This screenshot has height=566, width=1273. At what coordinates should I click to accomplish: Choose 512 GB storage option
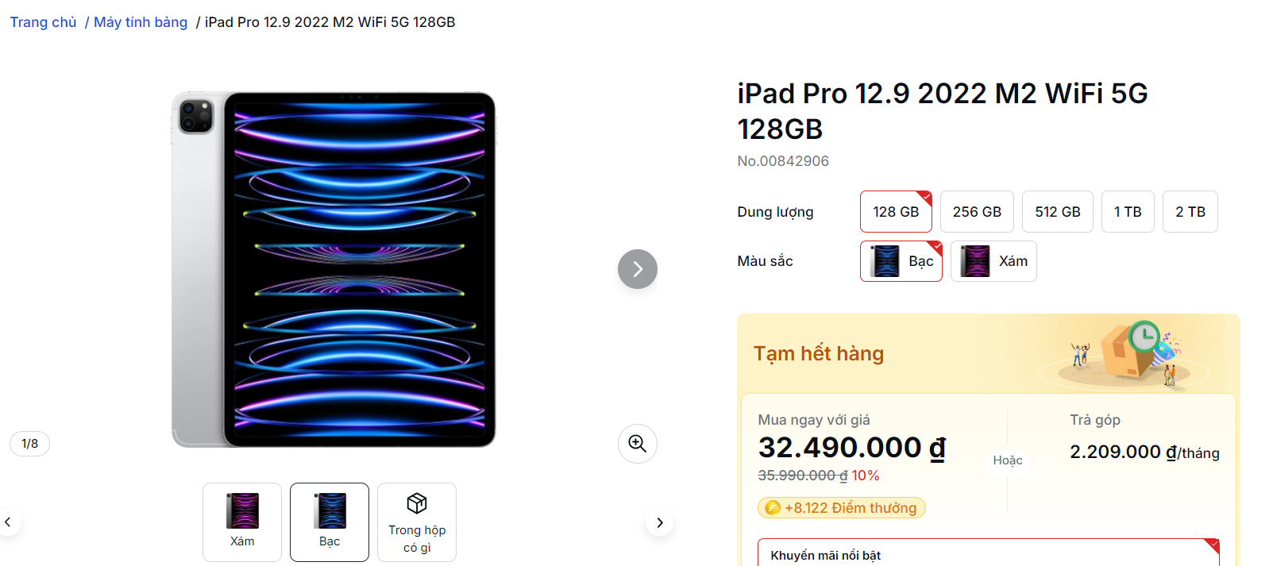tap(1057, 212)
